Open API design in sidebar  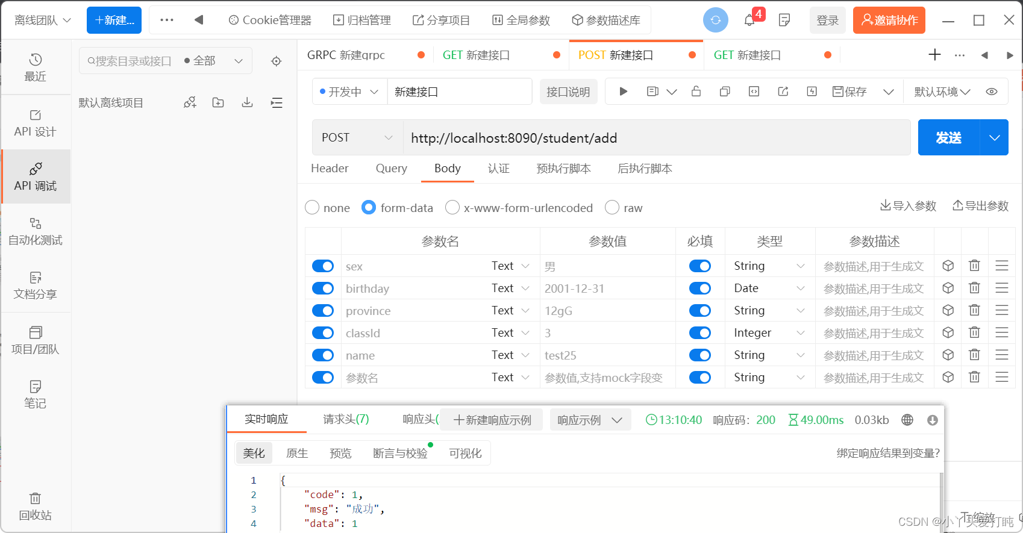coord(36,123)
